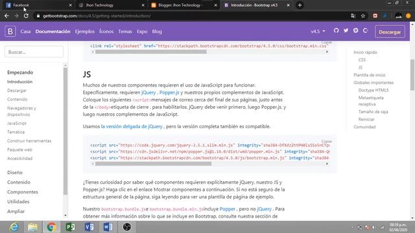Open Descargar in the sidebar
Viewport: 415px width, 233px height.
(17, 91)
